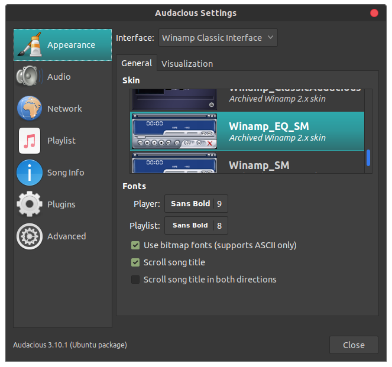Switch to the General tab
Screen dimensions: 392x367
coord(137,63)
